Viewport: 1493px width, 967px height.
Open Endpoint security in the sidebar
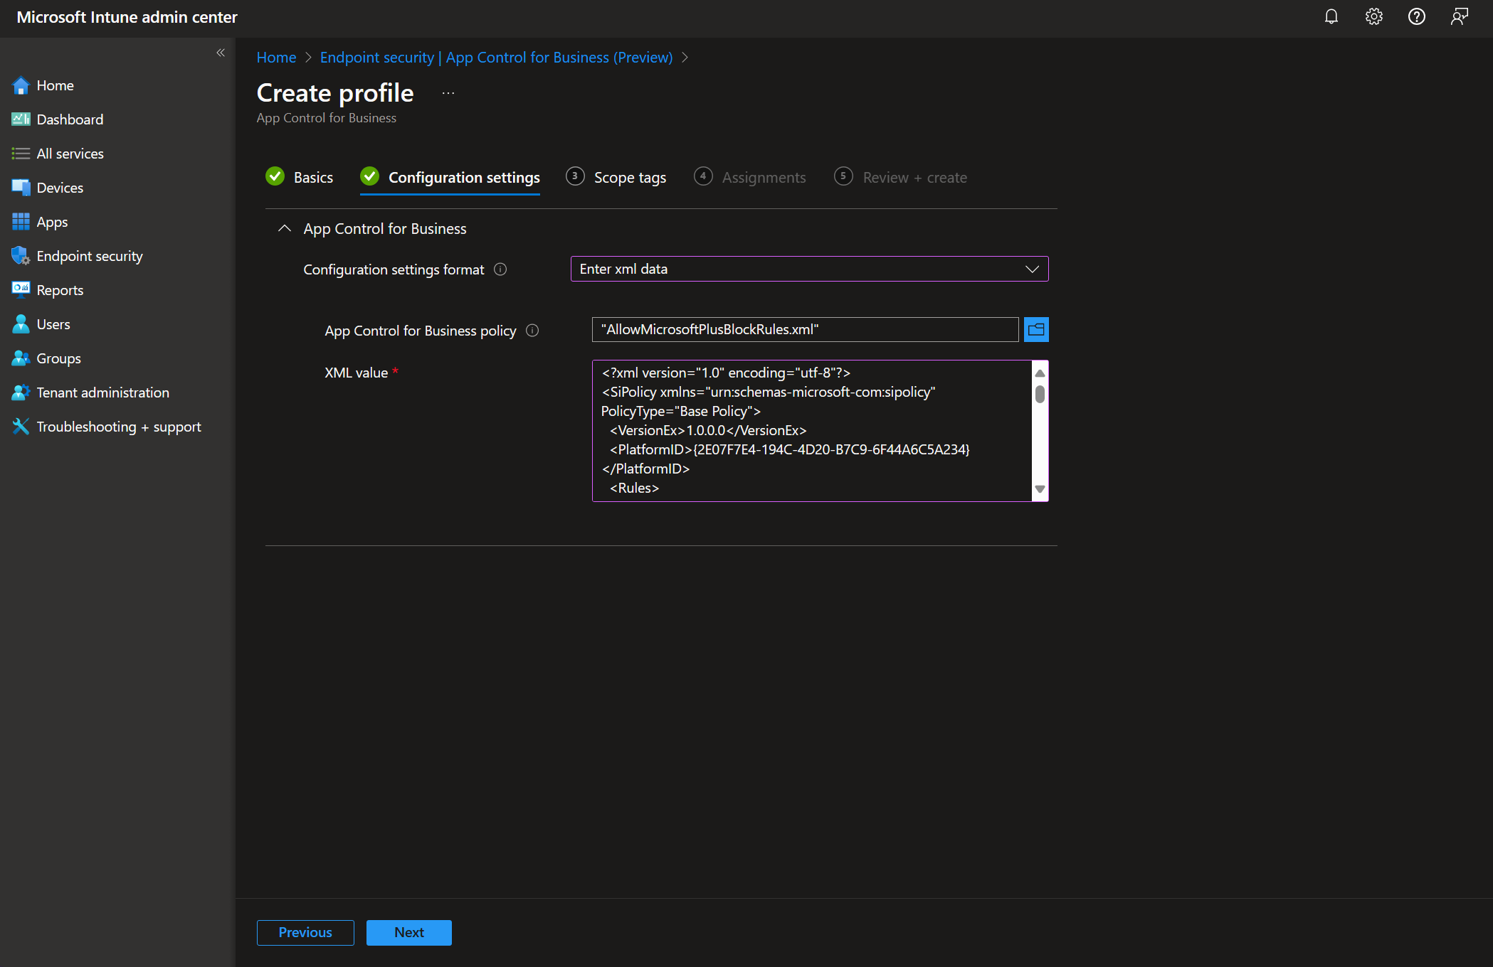90,256
